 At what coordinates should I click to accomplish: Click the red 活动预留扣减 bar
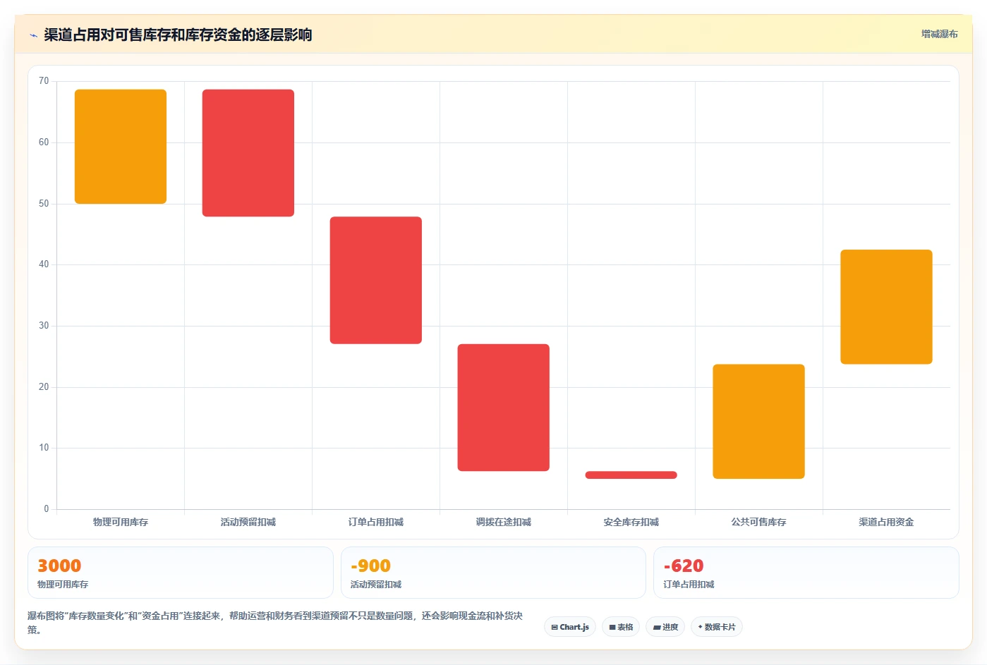(x=248, y=153)
